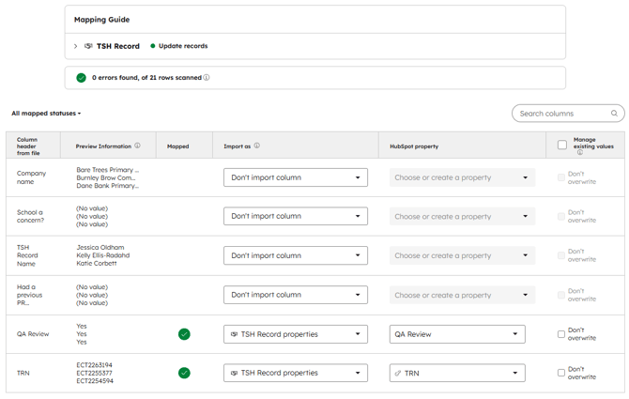This screenshot has width=629, height=399.
Task: Click info icon beside Import as header
Action: [256, 146]
